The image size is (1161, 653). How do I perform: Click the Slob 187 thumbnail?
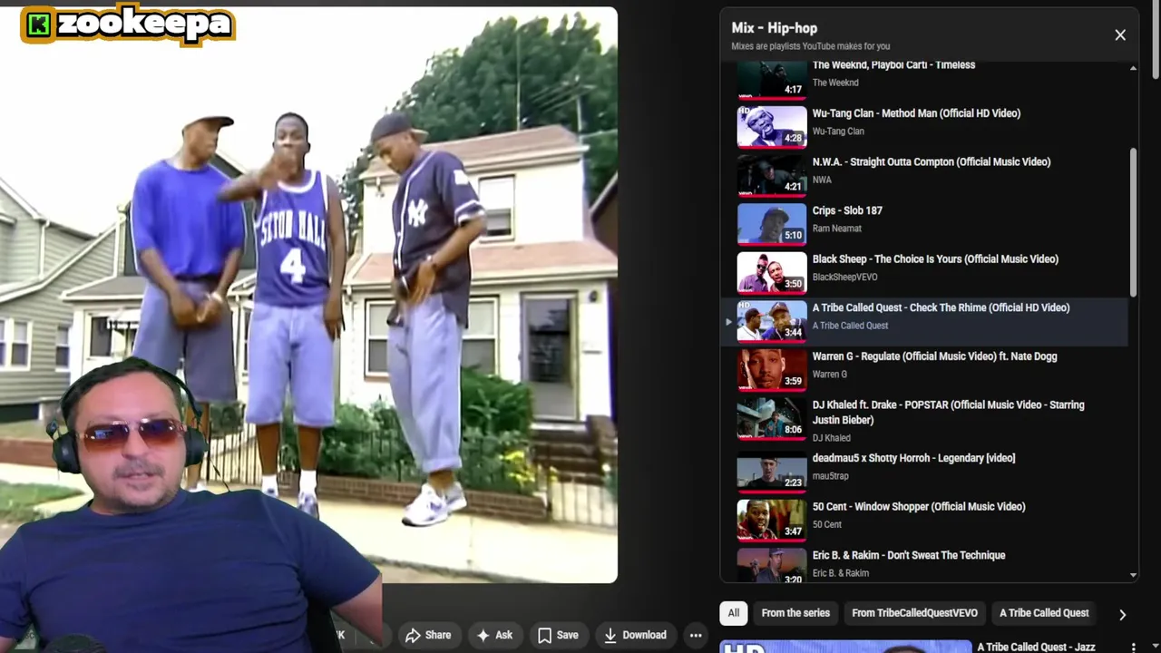tap(771, 224)
